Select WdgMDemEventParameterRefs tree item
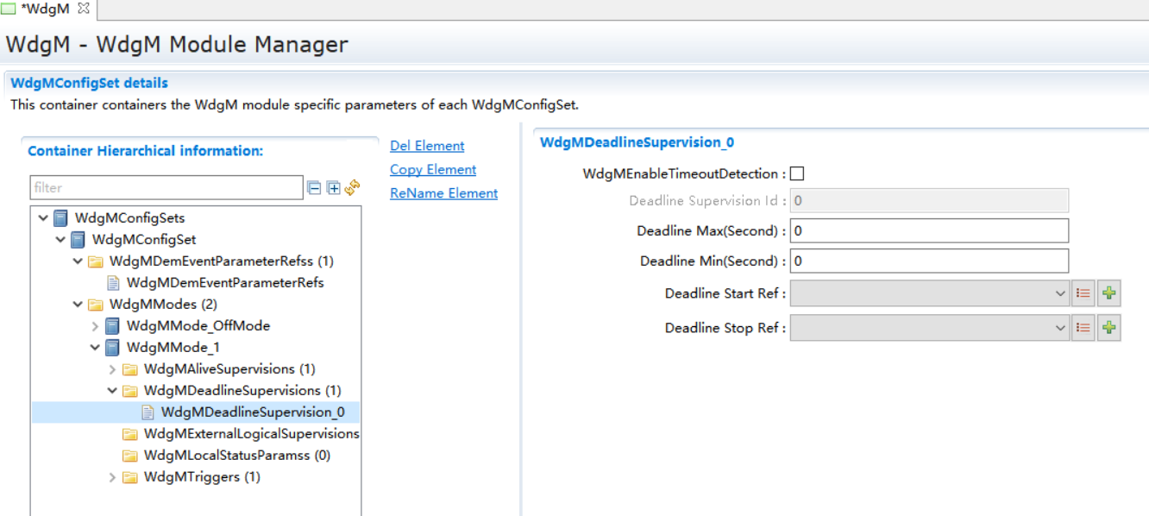Viewport: 1149px width, 516px height. coord(224,282)
